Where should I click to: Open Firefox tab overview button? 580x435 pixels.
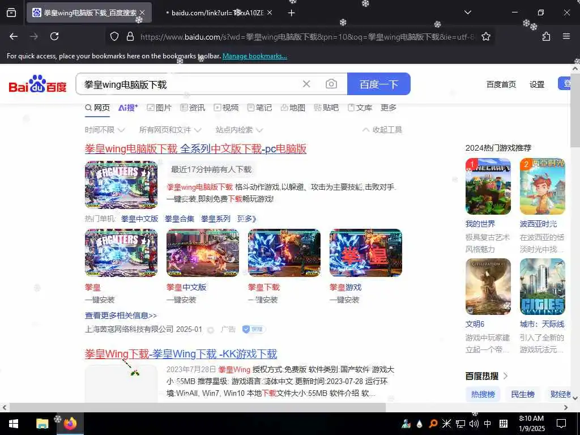coord(11,12)
